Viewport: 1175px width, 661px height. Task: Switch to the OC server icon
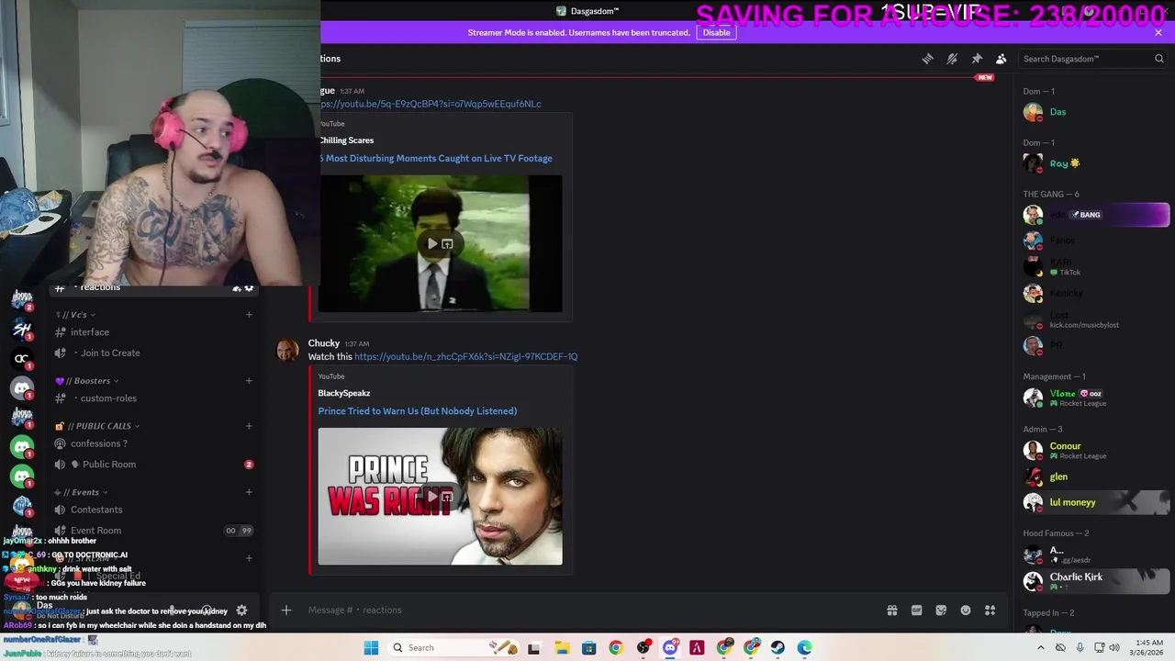pos(22,358)
